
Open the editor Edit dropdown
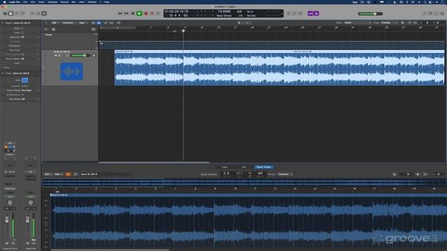click(x=47, y=174)
